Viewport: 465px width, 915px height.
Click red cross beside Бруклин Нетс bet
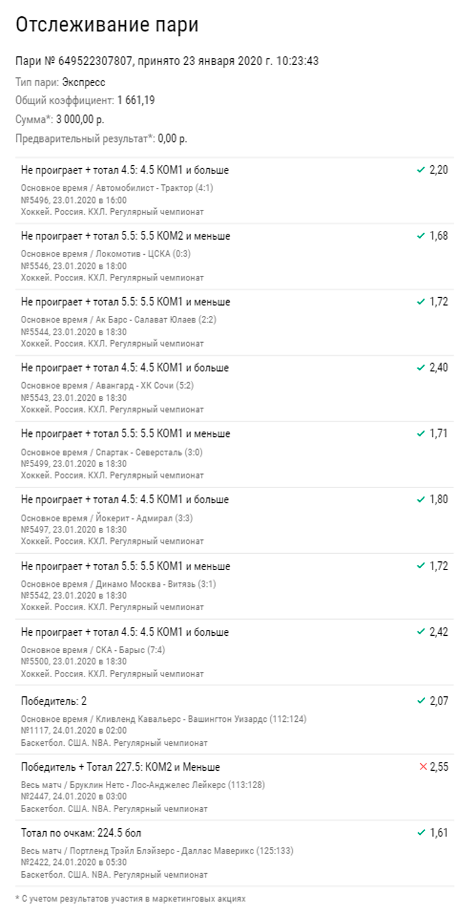click(x=423, y=767)
